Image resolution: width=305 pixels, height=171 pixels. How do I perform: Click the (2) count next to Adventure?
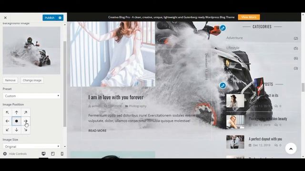(x=295, y=38)
